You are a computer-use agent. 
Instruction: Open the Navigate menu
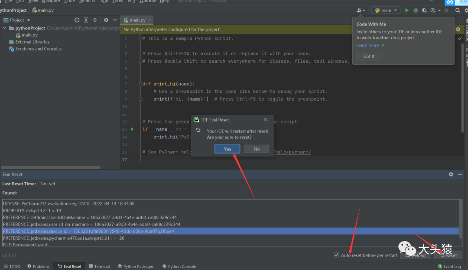point(51,1)
